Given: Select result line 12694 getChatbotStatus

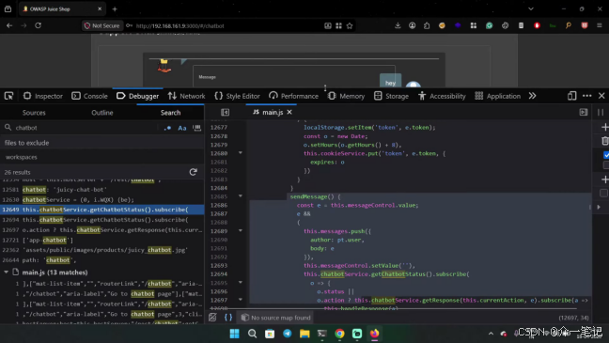Looking at the screenshot, I should pos(101,220).
